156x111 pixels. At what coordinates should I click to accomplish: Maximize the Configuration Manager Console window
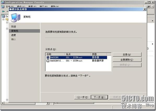(x=149, y=2)
